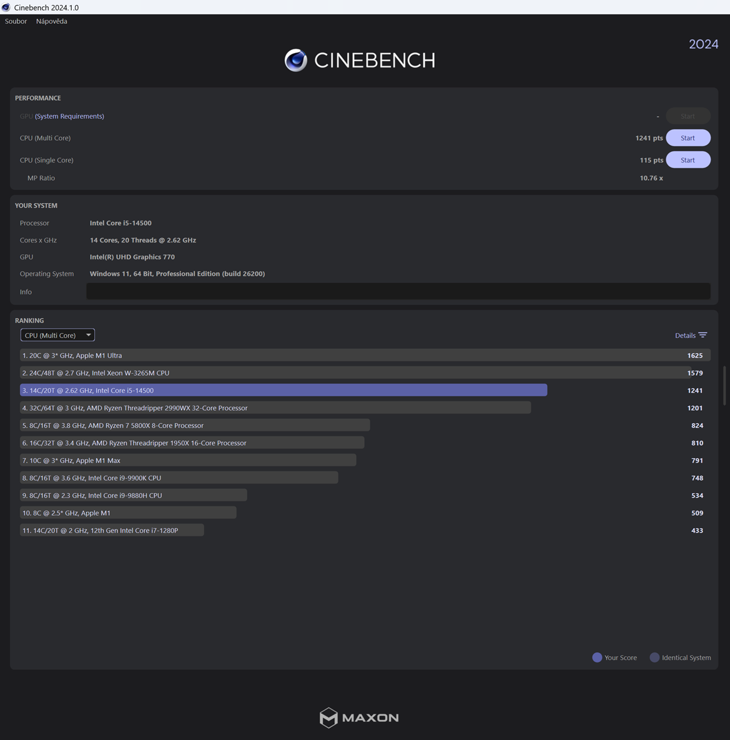Open the GPU System Requirements link
The height and width of the screenshot is (740, 730).
[x=69, y=116]
